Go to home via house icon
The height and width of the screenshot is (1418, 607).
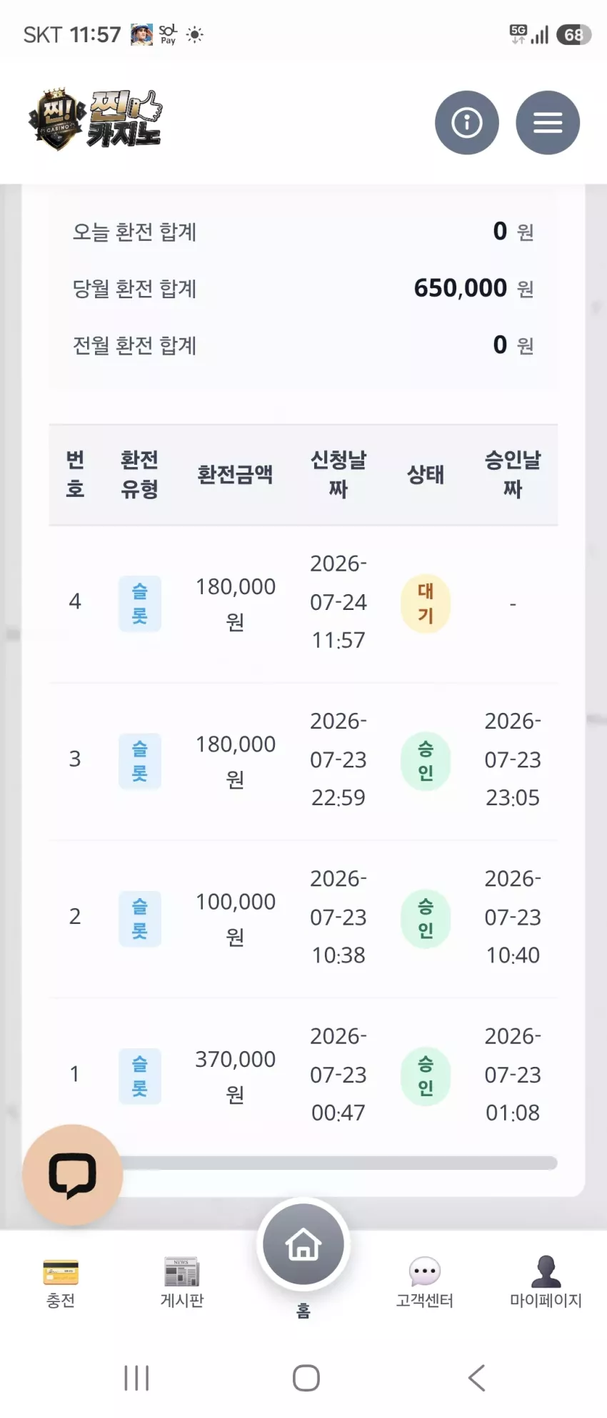coord(303,1244)
